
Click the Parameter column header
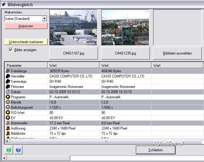[26, 66]
